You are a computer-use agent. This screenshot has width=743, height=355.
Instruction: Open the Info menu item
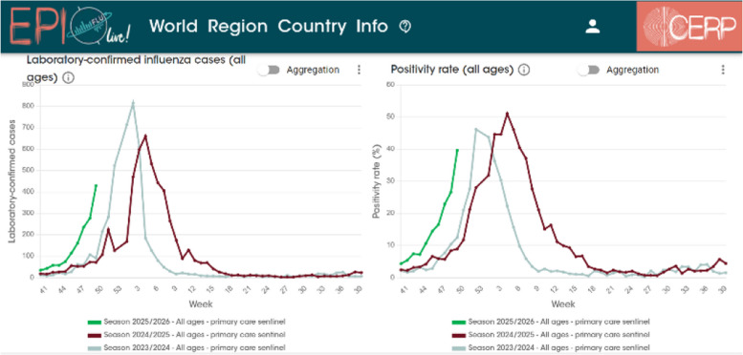click(x=372, y=27)
